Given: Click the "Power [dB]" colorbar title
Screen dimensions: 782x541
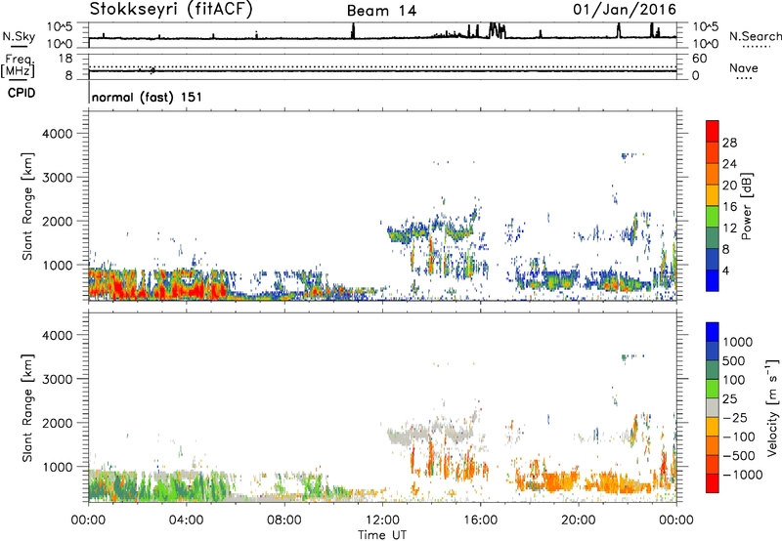Looking at the screenshot, I should click(x=747, y=206).
